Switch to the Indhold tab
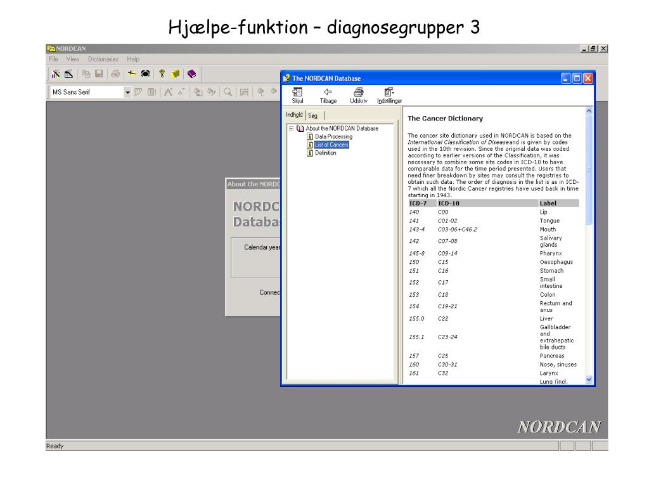 coord(294,115)
